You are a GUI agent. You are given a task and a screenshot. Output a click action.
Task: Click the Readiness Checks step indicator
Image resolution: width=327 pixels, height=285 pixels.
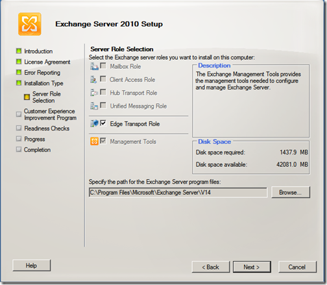pos(19,128)
